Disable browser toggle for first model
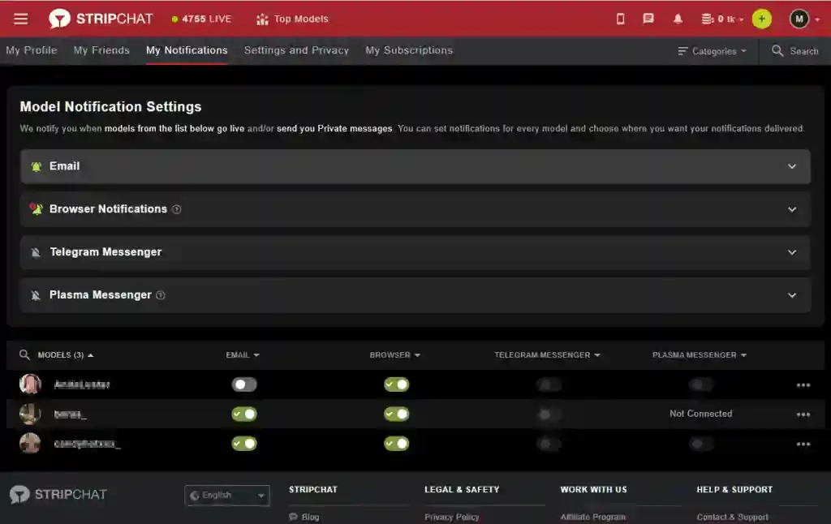This screenshot has width=831, height=524. 396,384
